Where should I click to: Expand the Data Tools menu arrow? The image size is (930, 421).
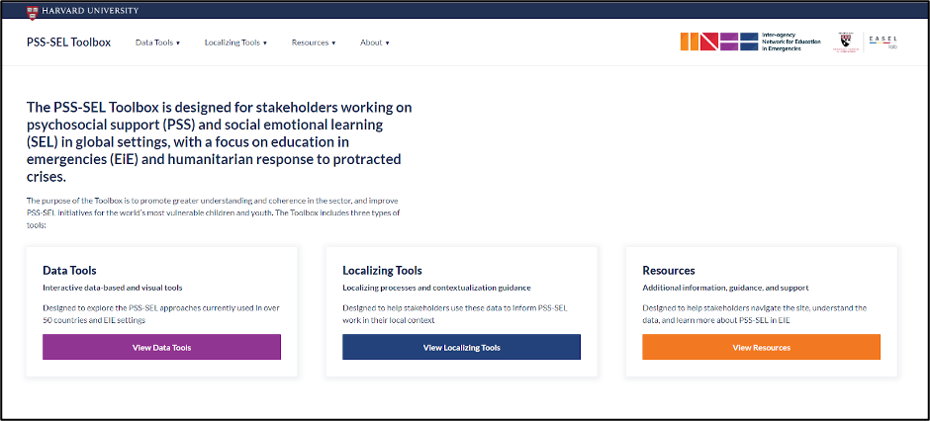[178, 43]
